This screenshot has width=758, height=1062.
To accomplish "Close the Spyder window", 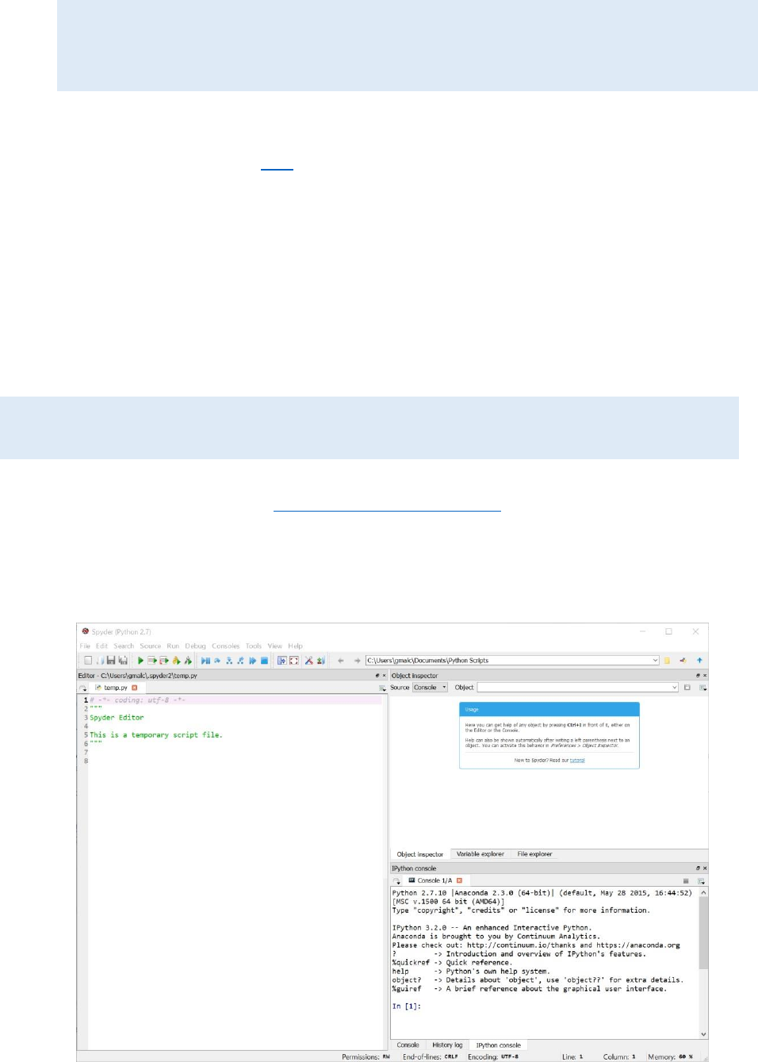I will pos(695,631).
